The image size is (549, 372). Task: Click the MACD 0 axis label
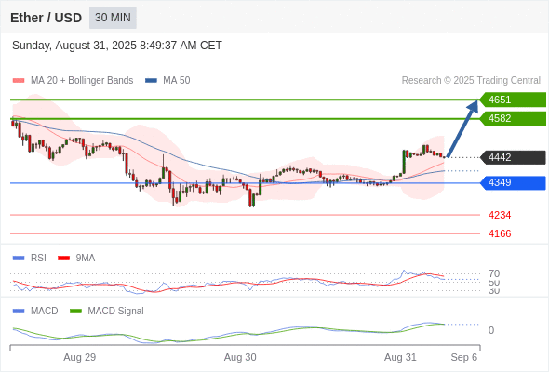pos(491,330)
